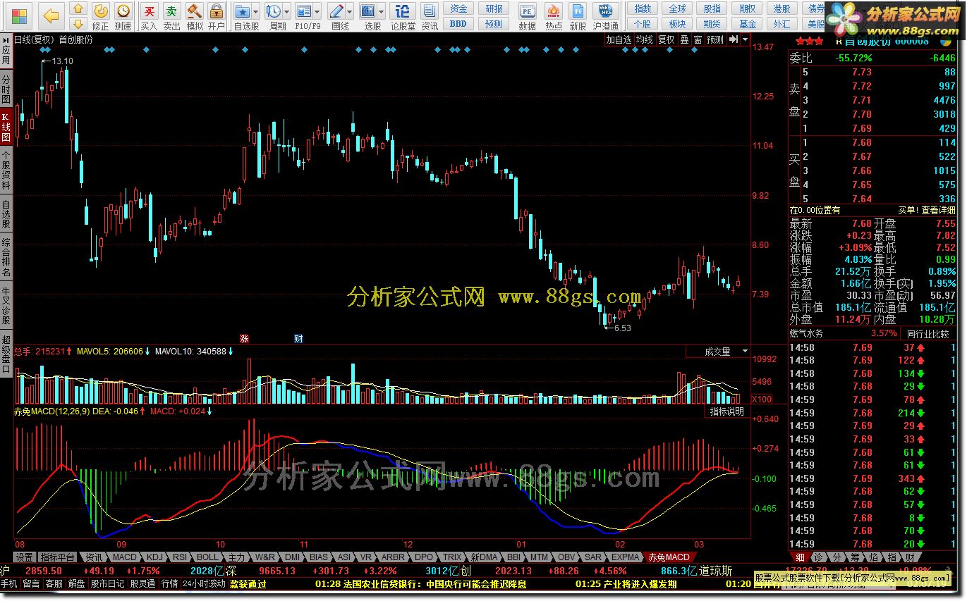Expand the 周期 dropdown arrow
Viewport: 967px width, 601px height.
(x=287, y=11)
